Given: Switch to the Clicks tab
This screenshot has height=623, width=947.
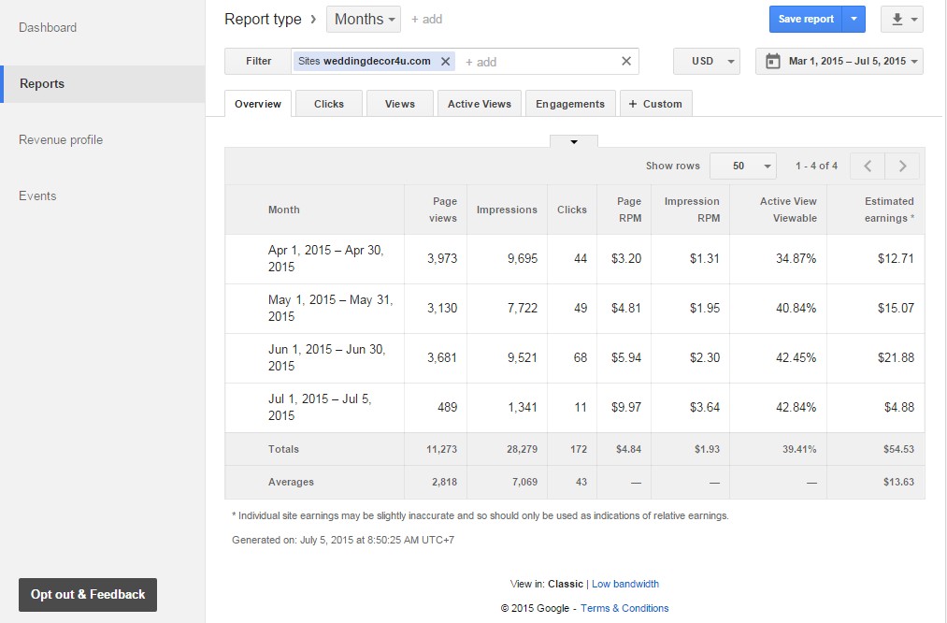Looking at the screenshot, I should [329, 104].
